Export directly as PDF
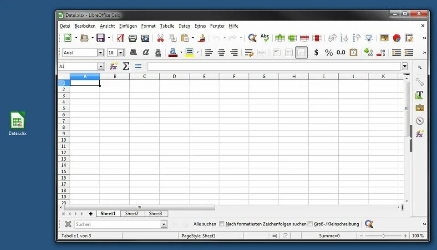The width and height of the screenshot is (437, 250). click(x=120, y=38)
